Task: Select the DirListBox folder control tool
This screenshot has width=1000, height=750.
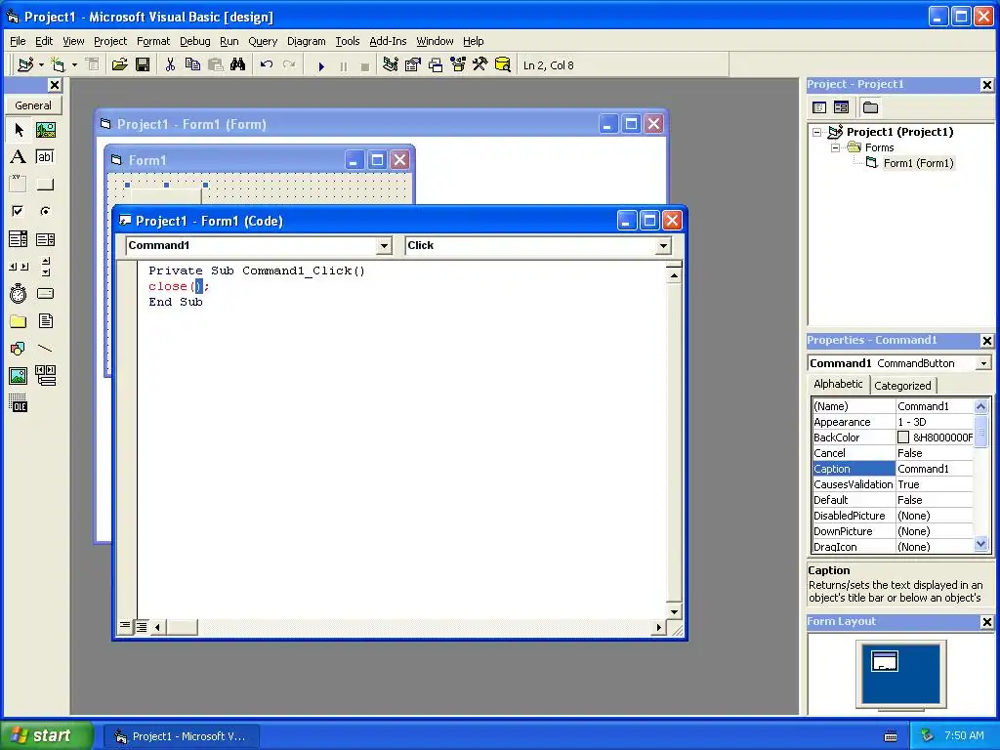Action: [x=19, y=320]
